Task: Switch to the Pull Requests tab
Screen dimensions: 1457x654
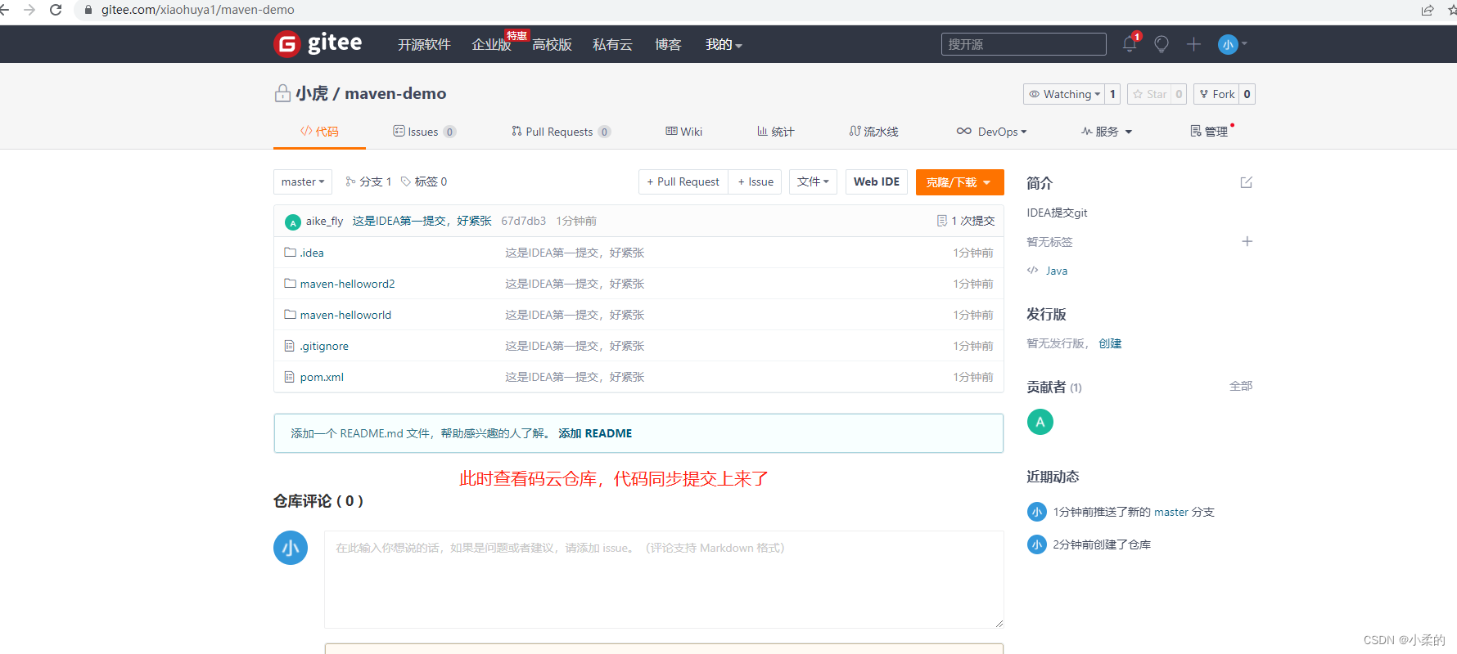Action: click(561, 132)
